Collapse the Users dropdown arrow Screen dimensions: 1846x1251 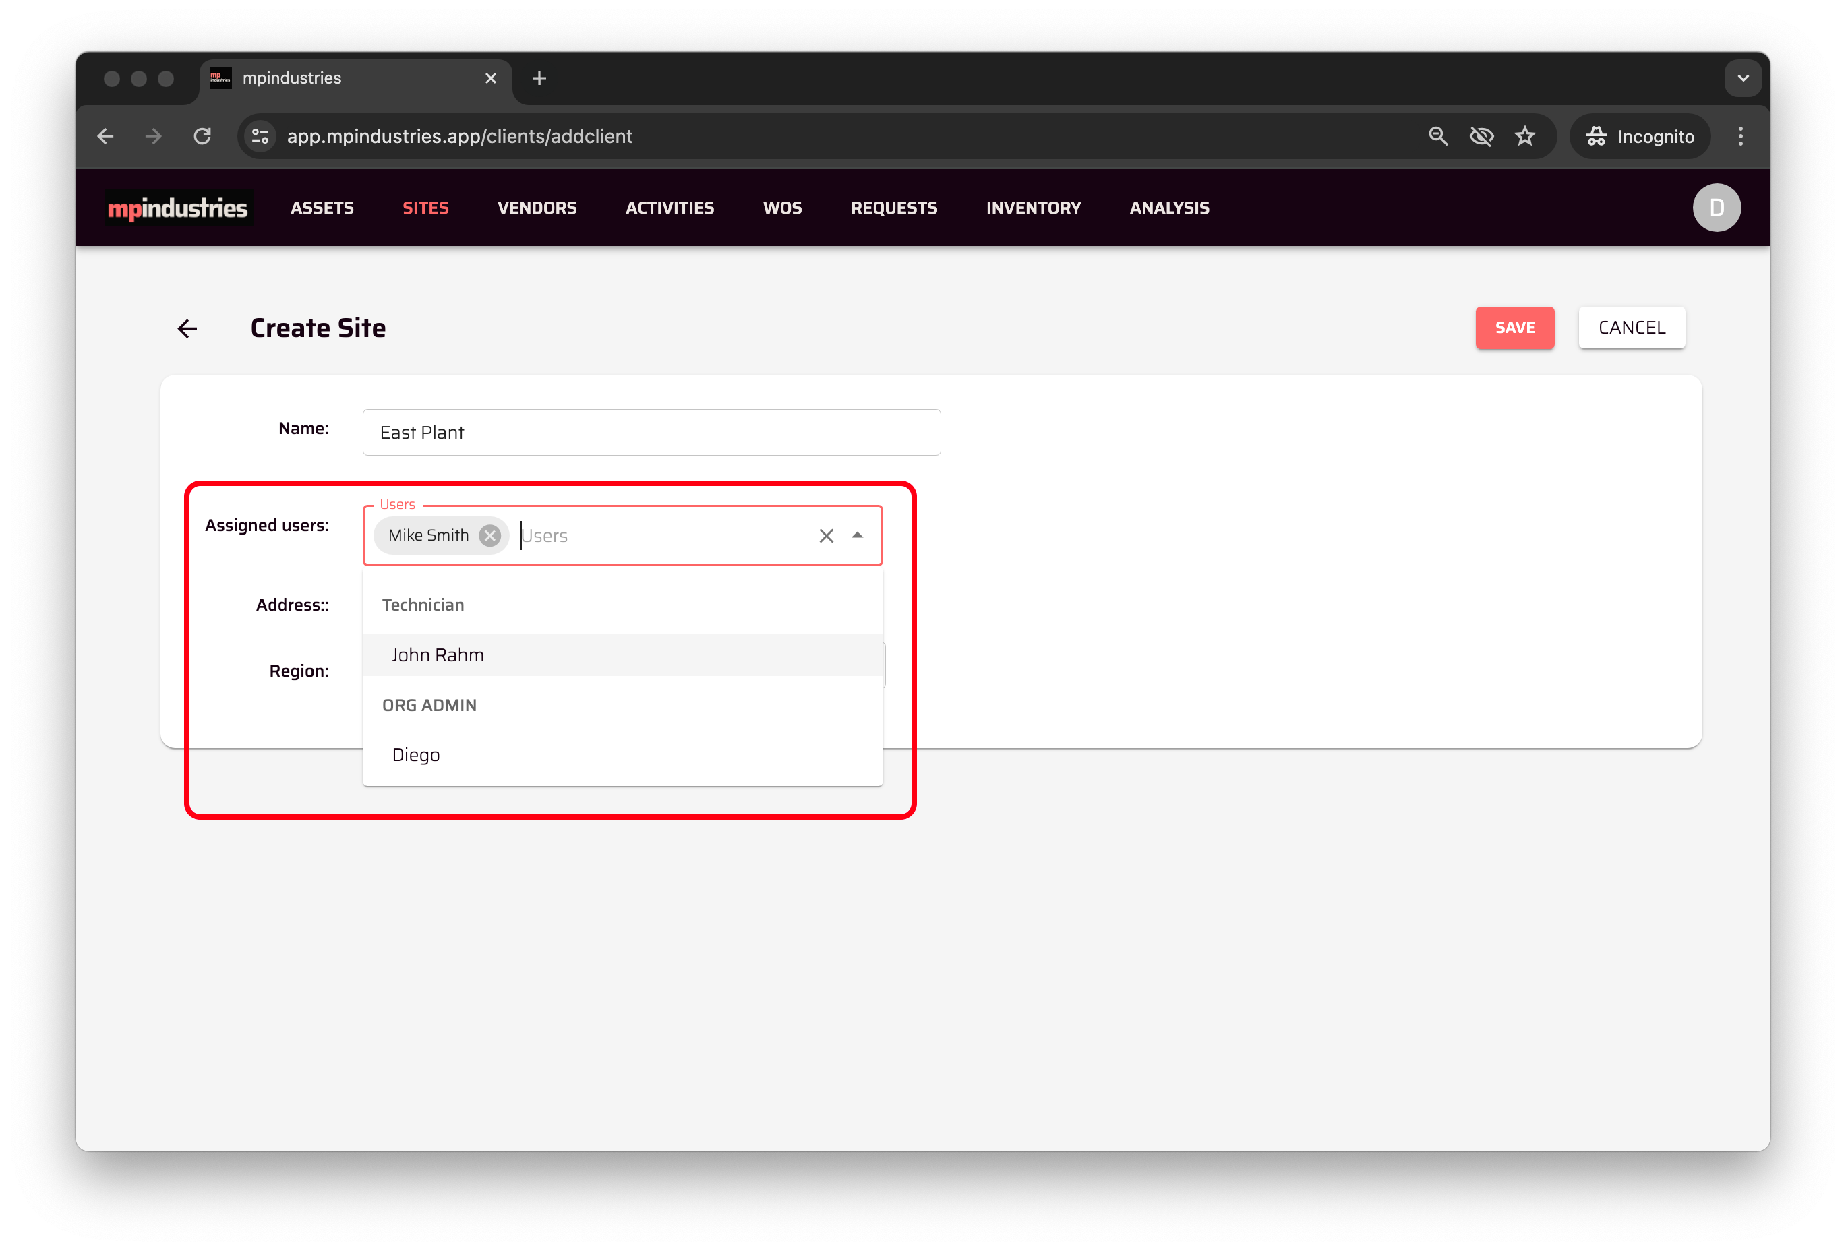click(x=857, y=535)
